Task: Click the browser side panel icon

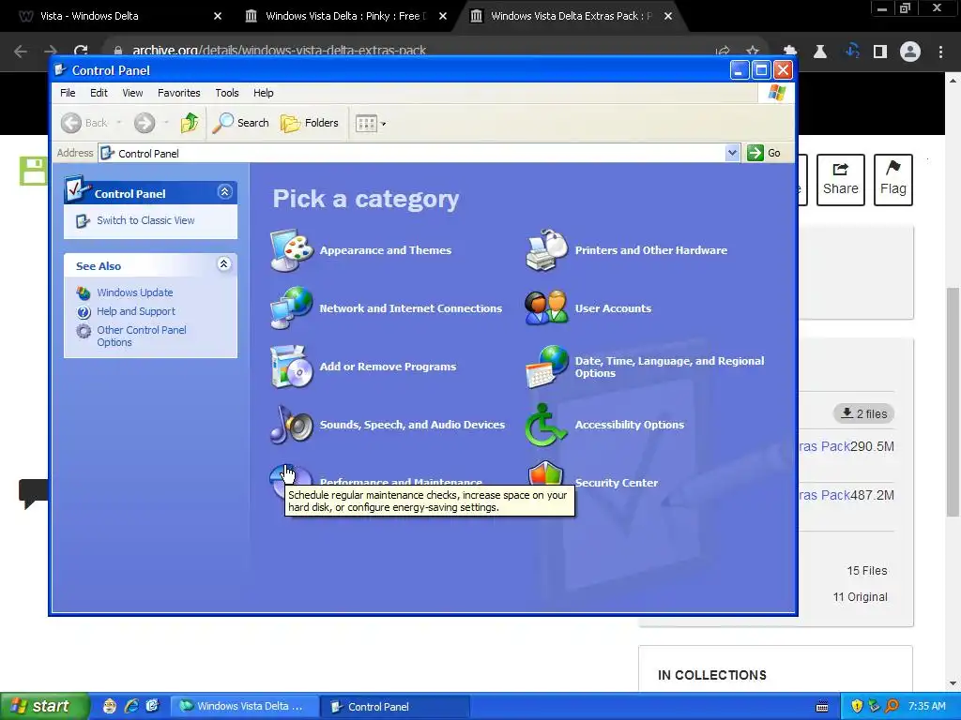Action: pos(880,52)
